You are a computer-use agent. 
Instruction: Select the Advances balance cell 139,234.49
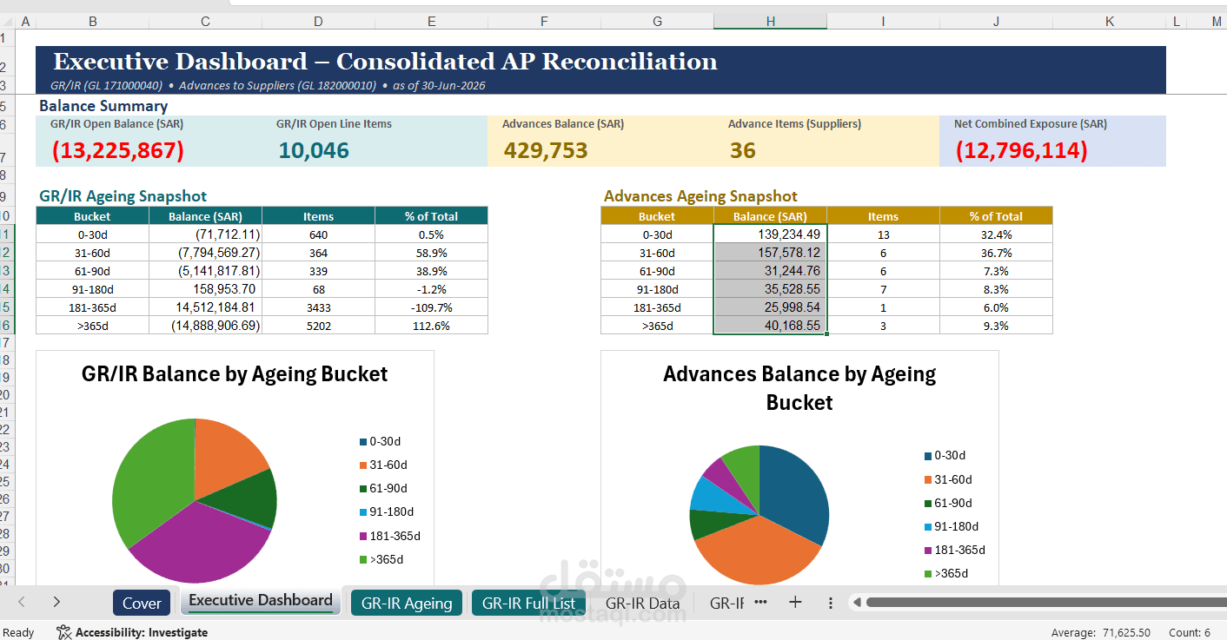[770, 234]
